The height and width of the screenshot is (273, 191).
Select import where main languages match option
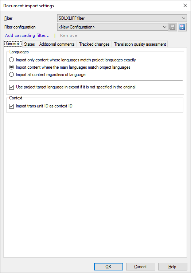click(x=11, y=67)
